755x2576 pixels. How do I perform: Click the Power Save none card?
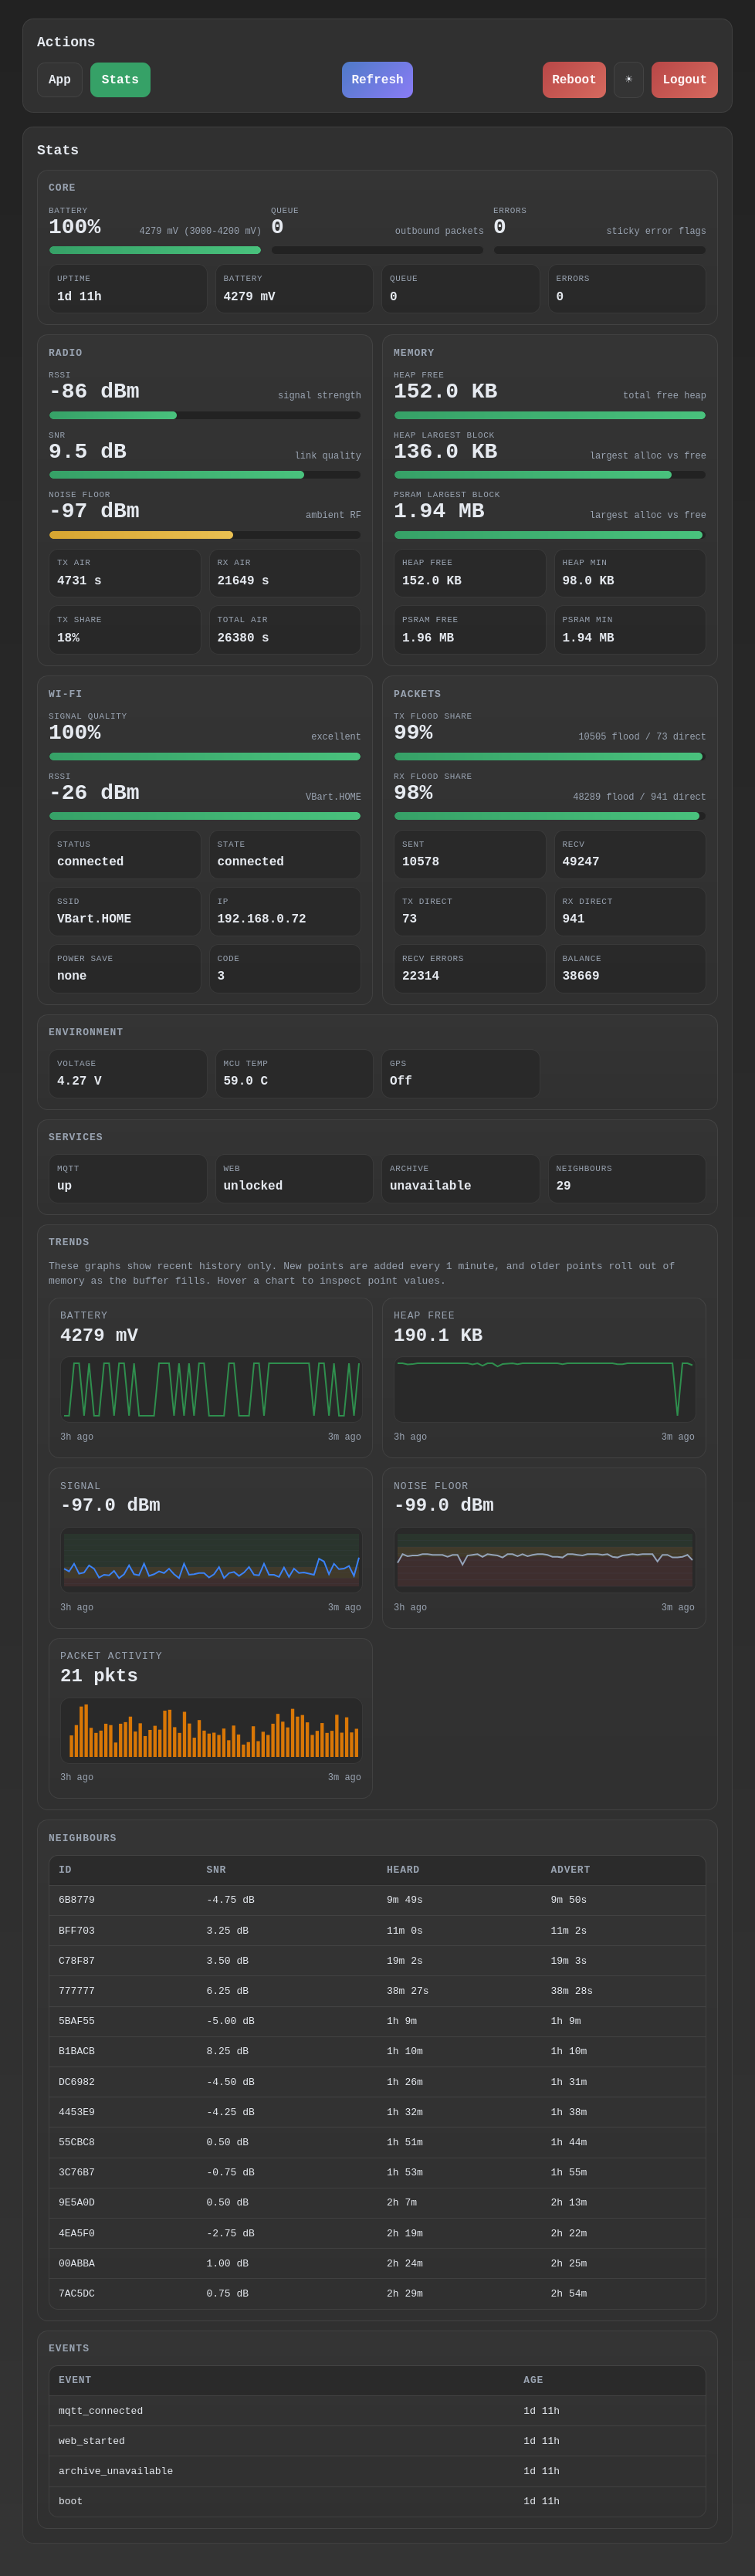coord(125,969)
